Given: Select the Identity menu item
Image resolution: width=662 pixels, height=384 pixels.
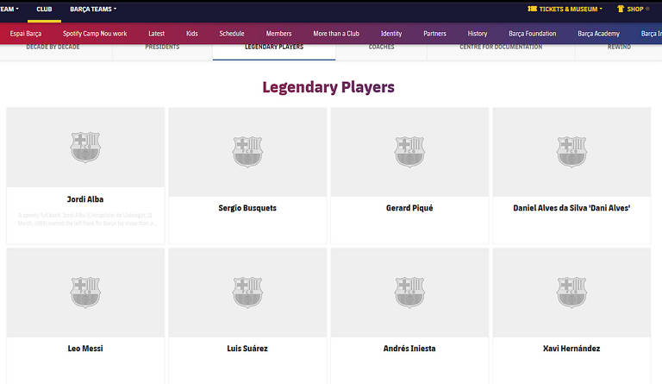Looking at the screenshot, I should (x=391, y=34).
